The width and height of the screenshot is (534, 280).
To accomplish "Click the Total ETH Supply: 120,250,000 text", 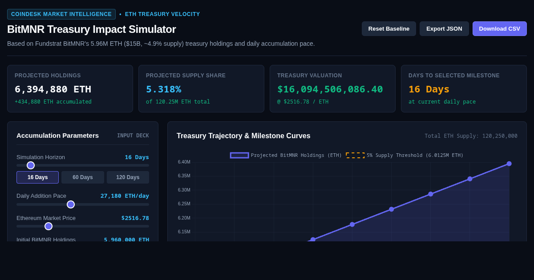I will 471,136.
